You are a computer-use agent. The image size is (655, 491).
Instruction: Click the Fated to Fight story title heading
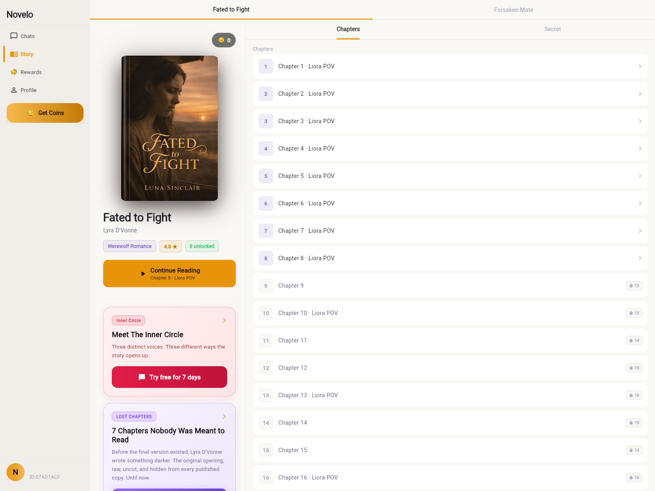point(137,217)
